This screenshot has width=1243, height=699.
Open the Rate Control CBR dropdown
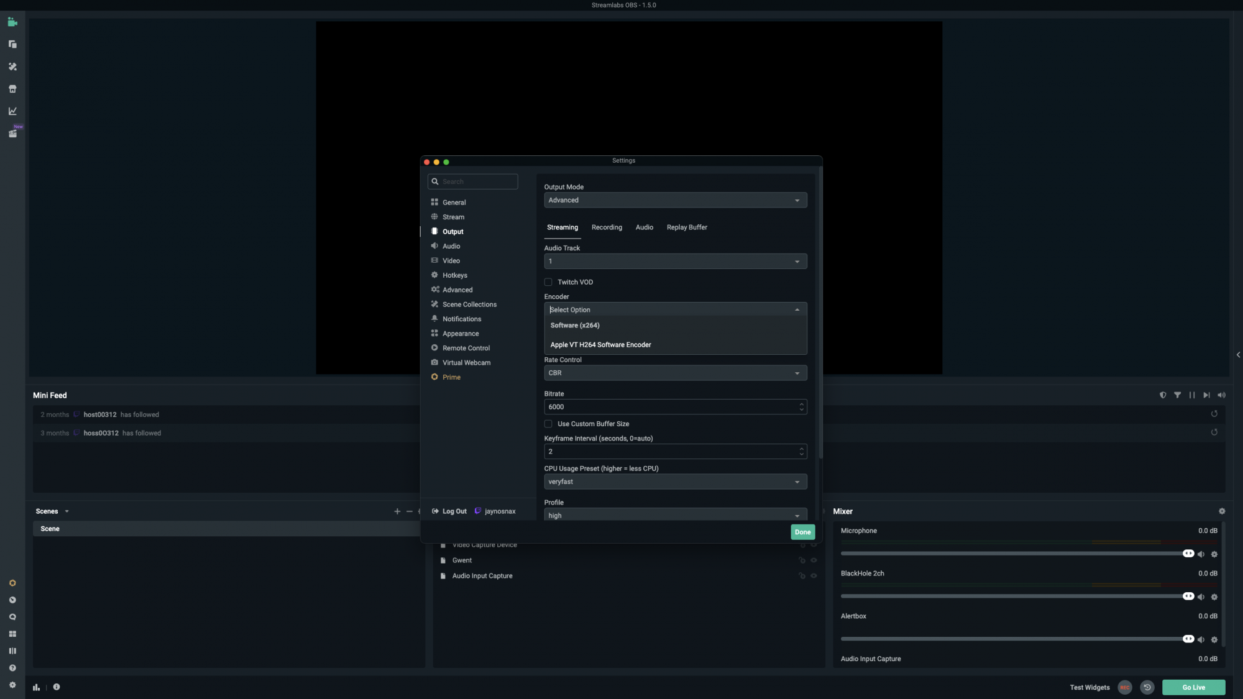tap(675, 373)
